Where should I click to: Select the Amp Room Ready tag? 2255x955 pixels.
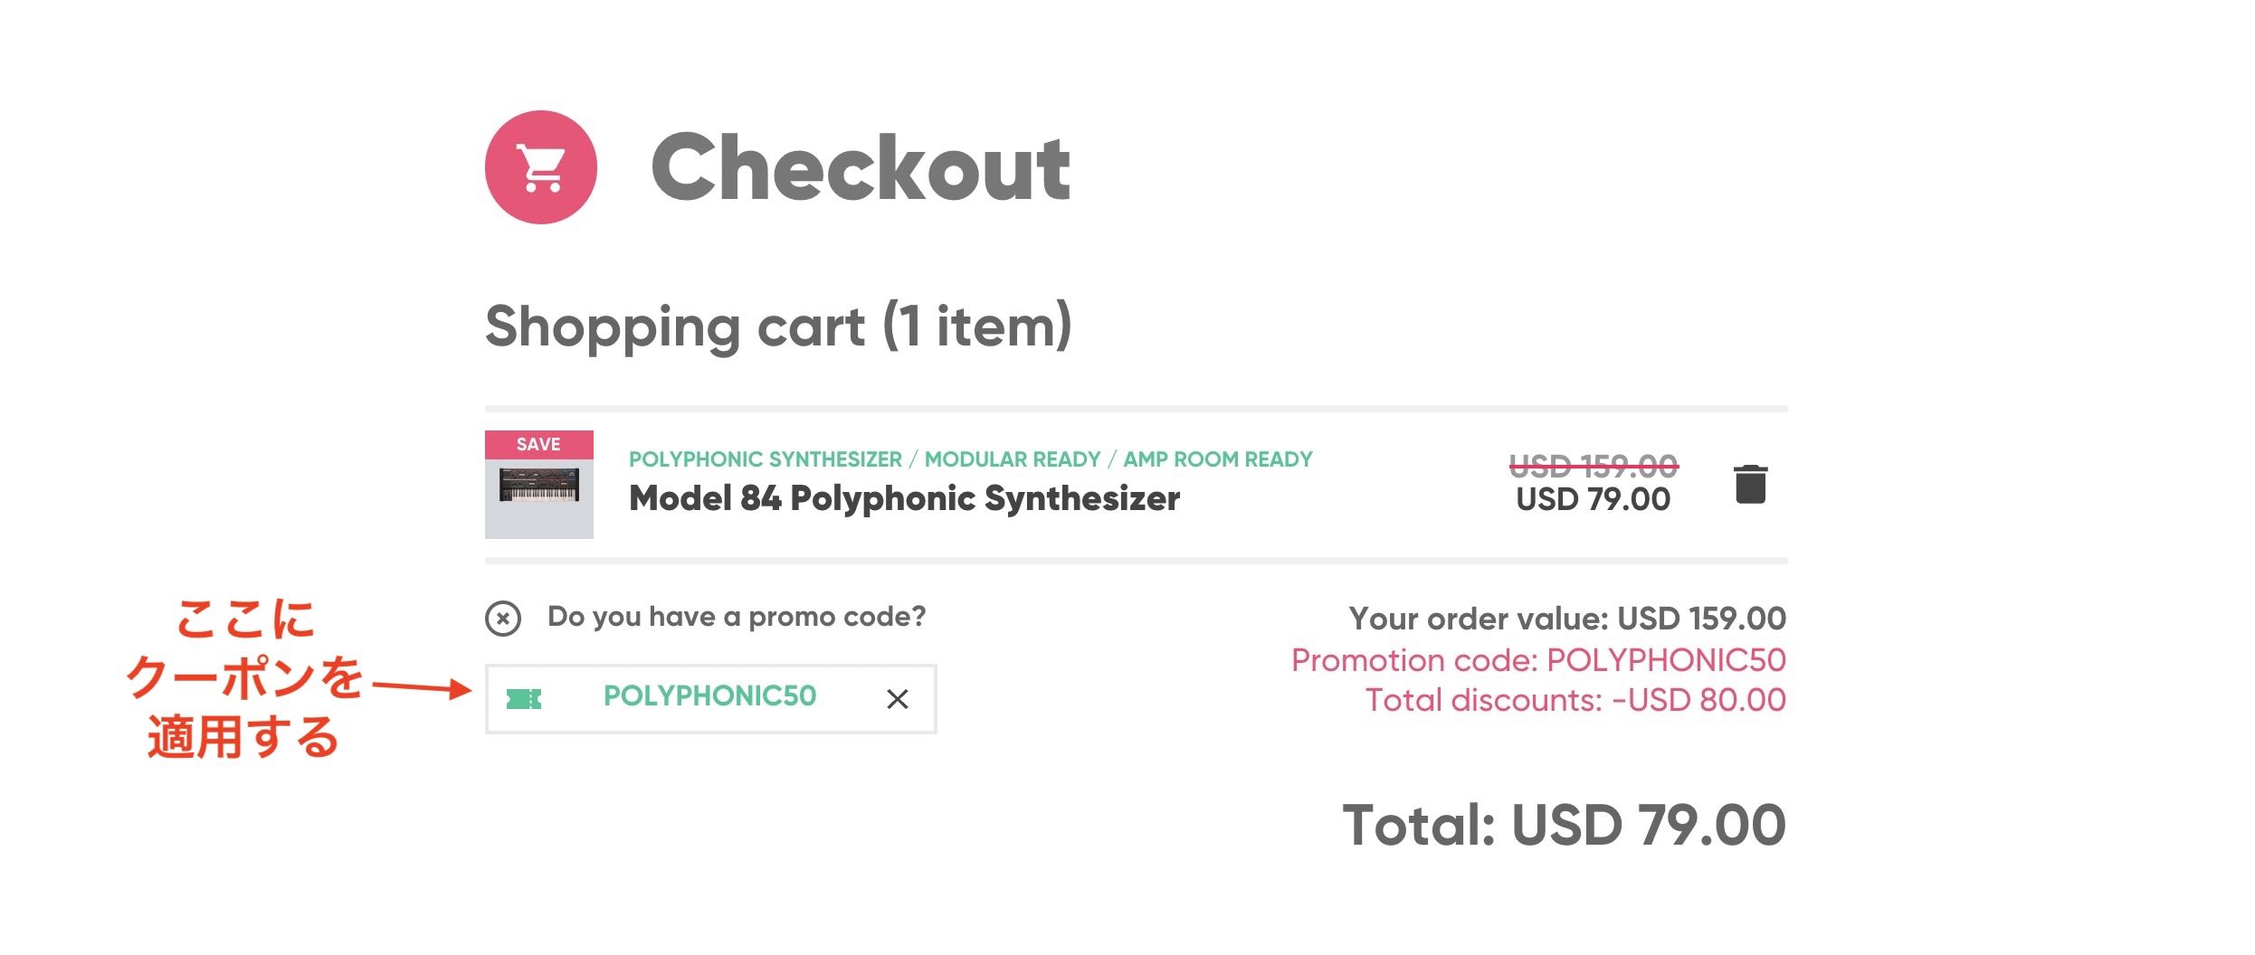tap(1217, 459)
